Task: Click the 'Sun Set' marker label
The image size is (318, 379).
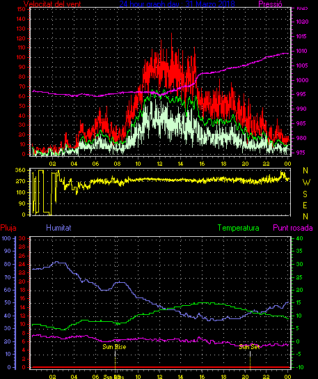Action: (x=249, y=347)
